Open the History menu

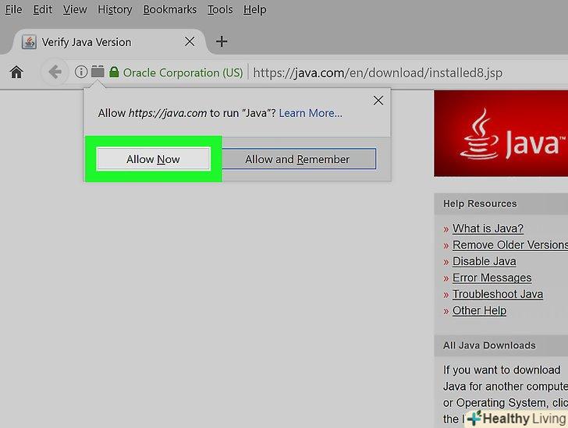[115, 9]
